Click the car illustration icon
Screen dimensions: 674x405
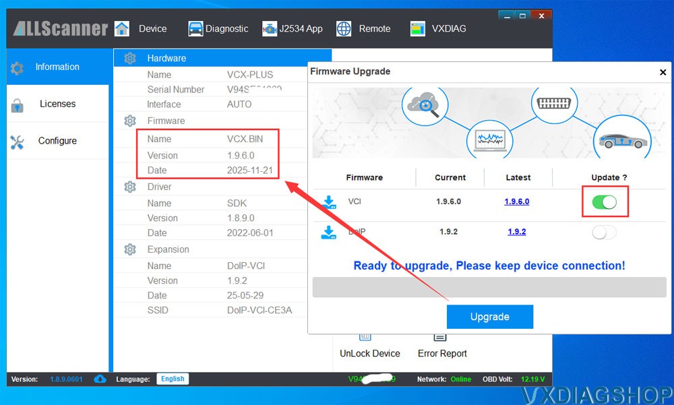pyautogui.click(x=623, y=139)
